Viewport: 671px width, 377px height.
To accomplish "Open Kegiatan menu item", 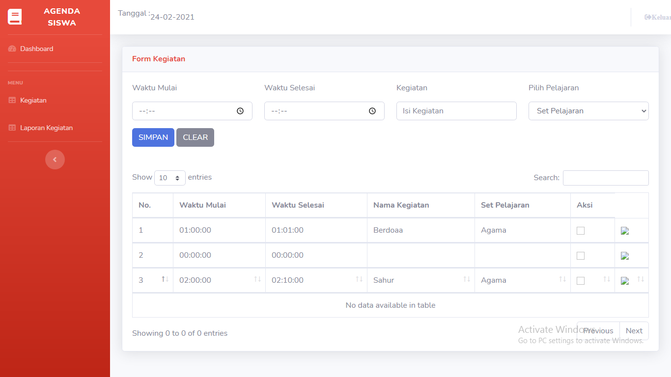I will pos(33,100).
